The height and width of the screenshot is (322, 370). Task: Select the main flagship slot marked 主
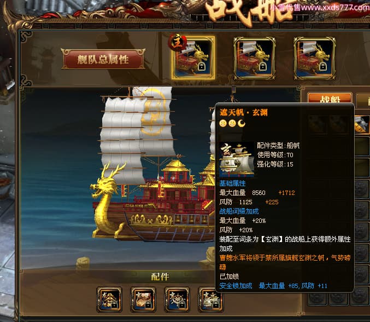click(193, 58)
